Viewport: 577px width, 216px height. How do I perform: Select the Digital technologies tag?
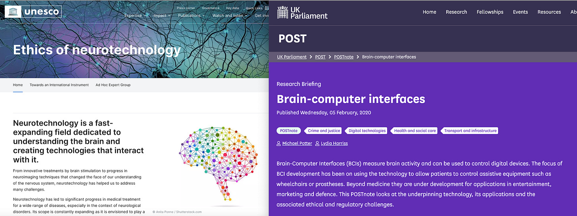(x=367, y=130)
